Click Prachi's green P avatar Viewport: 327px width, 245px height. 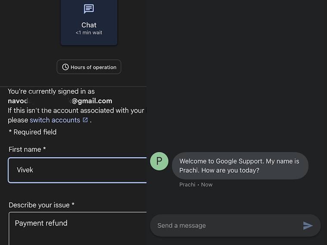pyautogui.click(x=159, y=161)
